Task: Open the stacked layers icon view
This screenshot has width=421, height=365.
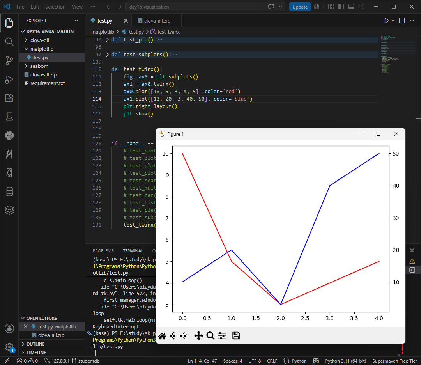Action: pyautogui.click(x=9, y=210)
